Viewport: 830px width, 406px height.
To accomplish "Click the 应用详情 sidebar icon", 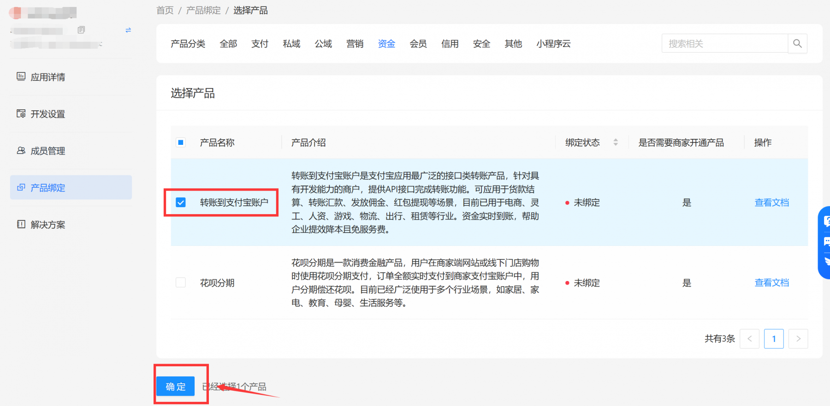I will point(21,77).
